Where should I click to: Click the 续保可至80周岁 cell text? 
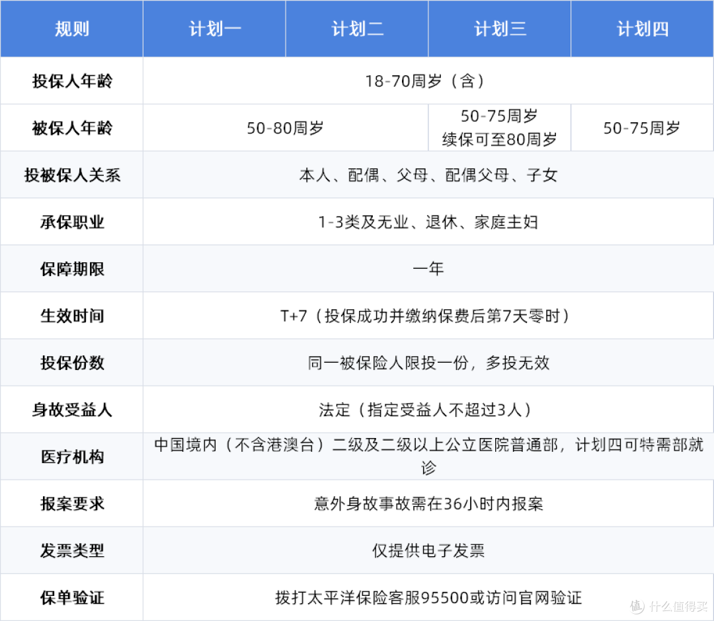[500, 139]
